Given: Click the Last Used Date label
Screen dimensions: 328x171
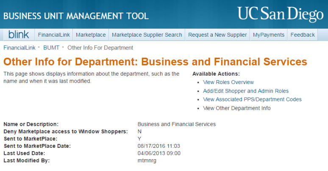Looking at the screenshot, I should [x=24, y=153].
